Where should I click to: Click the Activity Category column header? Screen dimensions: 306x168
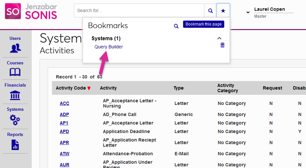[x=228, y=88]
